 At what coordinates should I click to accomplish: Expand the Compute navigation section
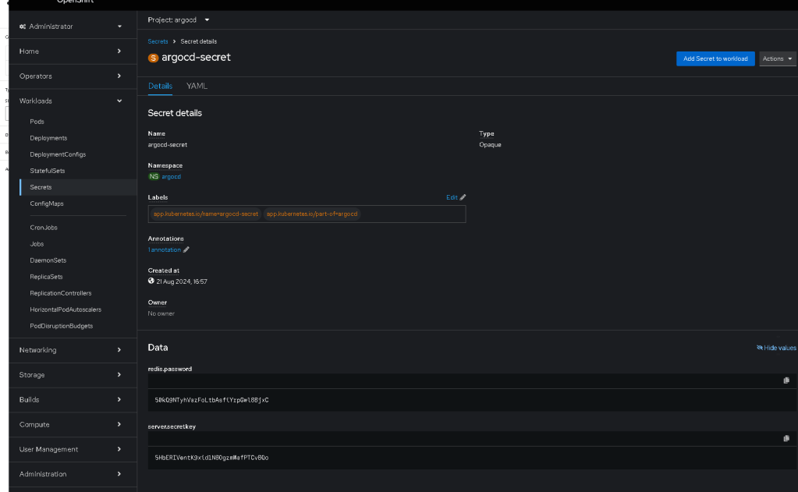tap(71, 425)
